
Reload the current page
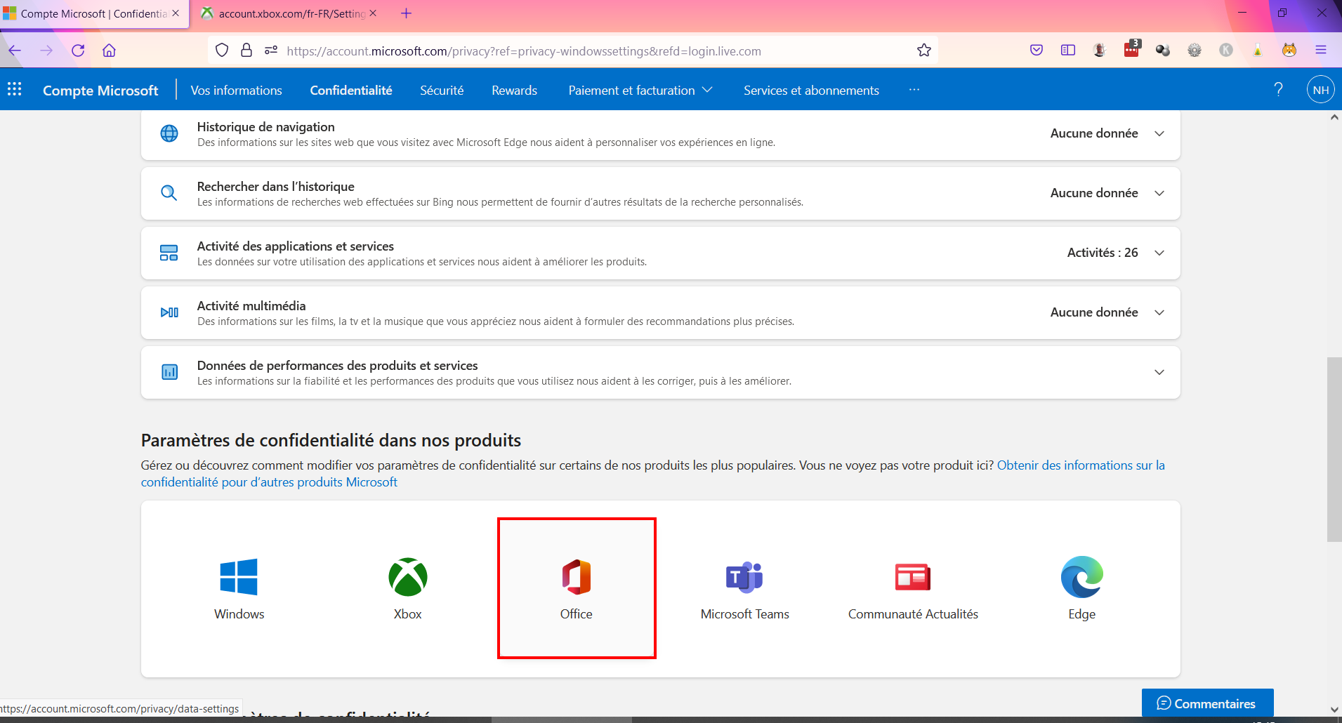click(78, 51)
